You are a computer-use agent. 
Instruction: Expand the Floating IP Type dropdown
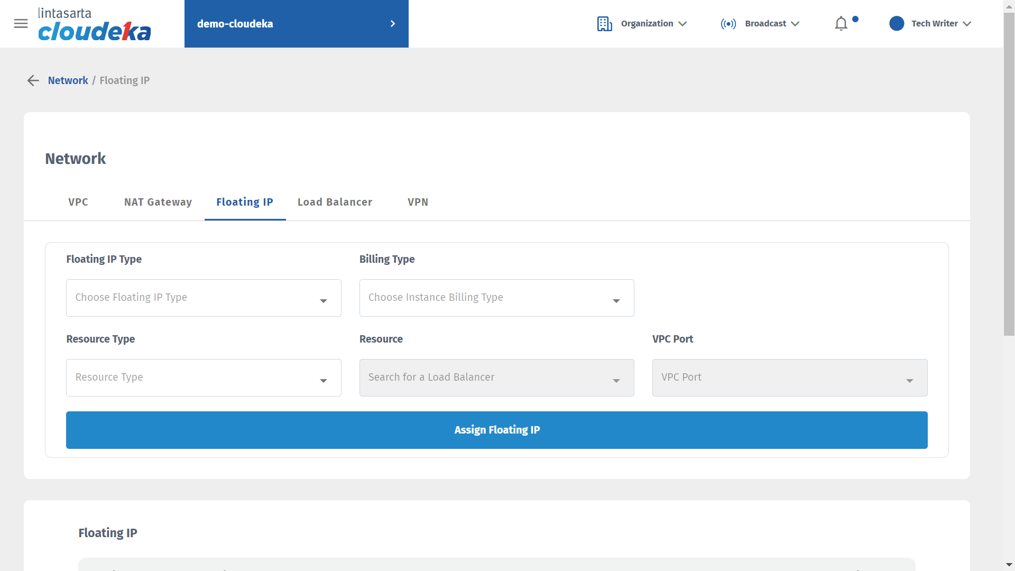(204, 298)
